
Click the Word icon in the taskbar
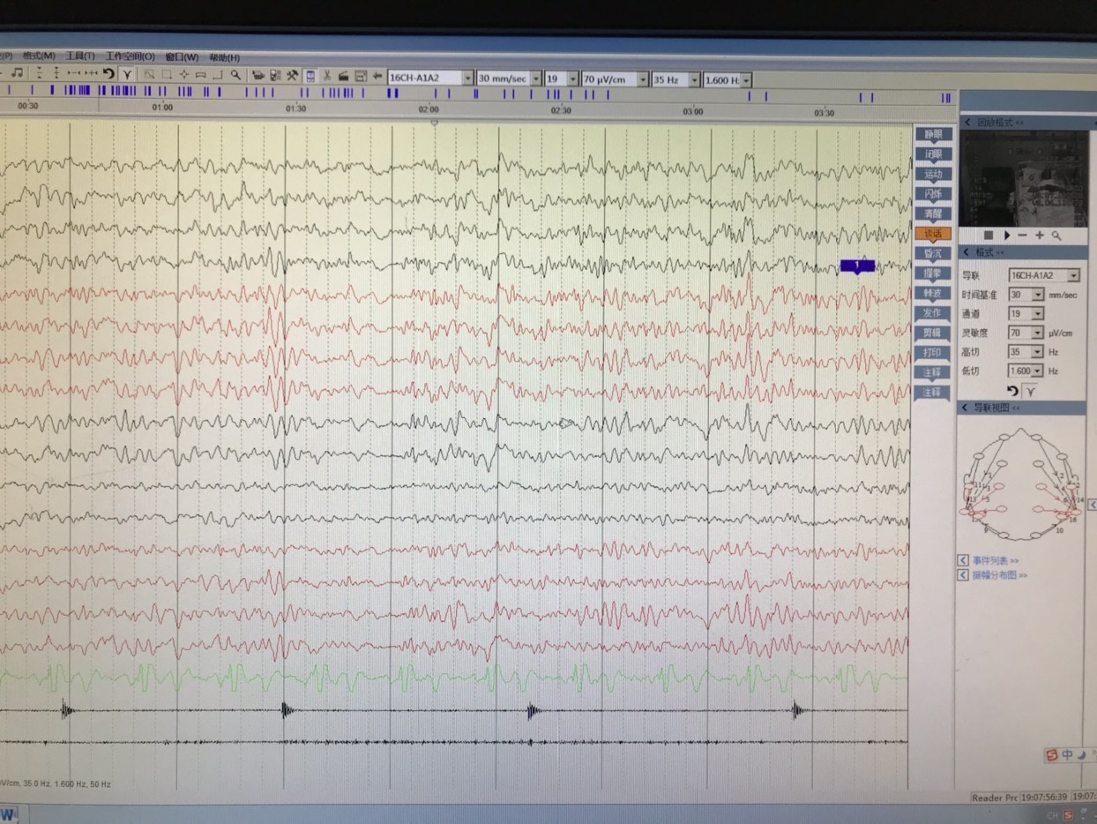coord(9,814)
